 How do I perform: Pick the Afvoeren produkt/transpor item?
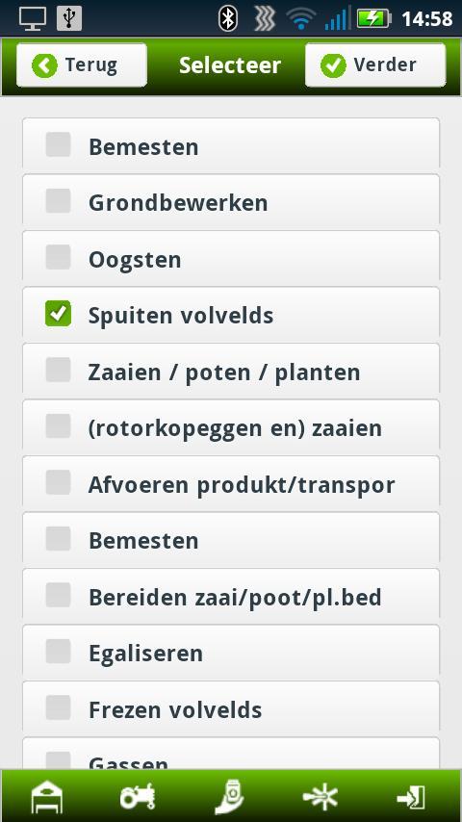click(231, 484)
